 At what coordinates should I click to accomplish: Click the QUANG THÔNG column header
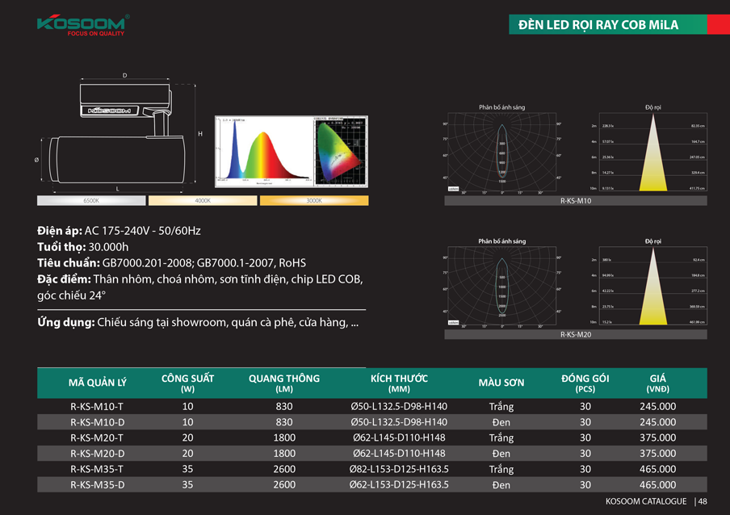point(283,383)
